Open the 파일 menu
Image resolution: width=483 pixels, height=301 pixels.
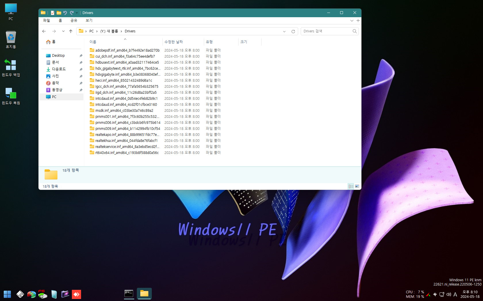pyautogui.click(x=47, y=21)
